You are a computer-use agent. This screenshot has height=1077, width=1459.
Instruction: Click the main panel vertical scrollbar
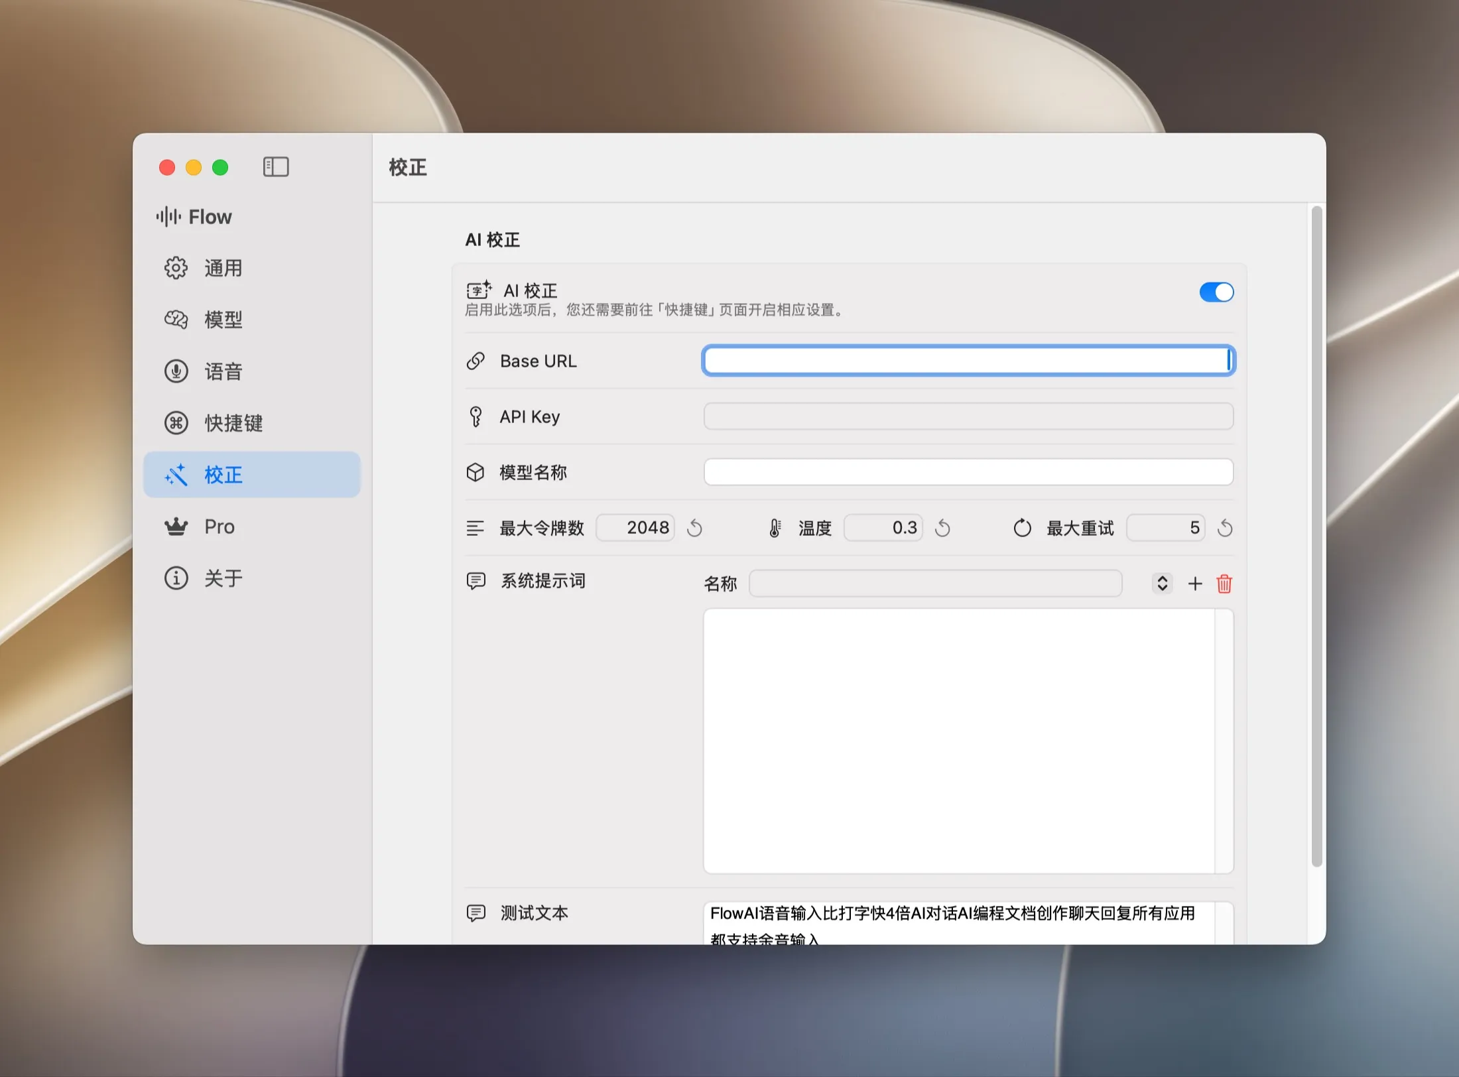pos(1316,537)
